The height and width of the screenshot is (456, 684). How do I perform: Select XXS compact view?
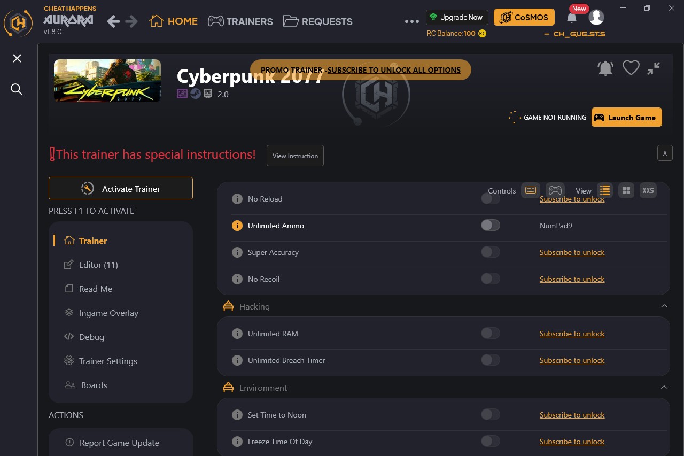(648, 190)
